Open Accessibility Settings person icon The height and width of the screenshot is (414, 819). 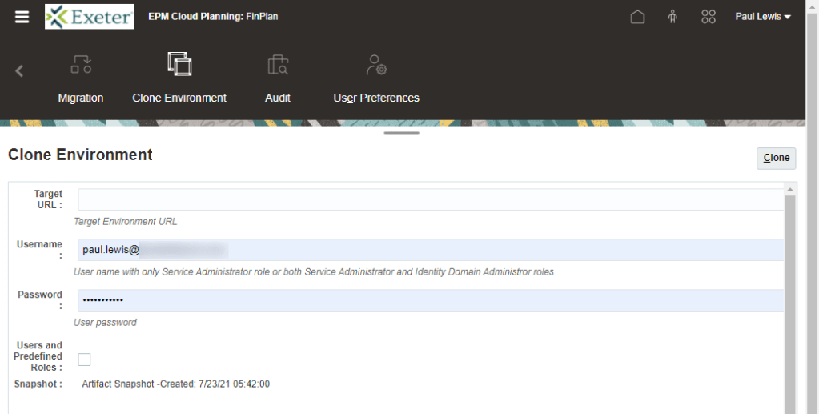pyautogui.click(x=672, y=17)
